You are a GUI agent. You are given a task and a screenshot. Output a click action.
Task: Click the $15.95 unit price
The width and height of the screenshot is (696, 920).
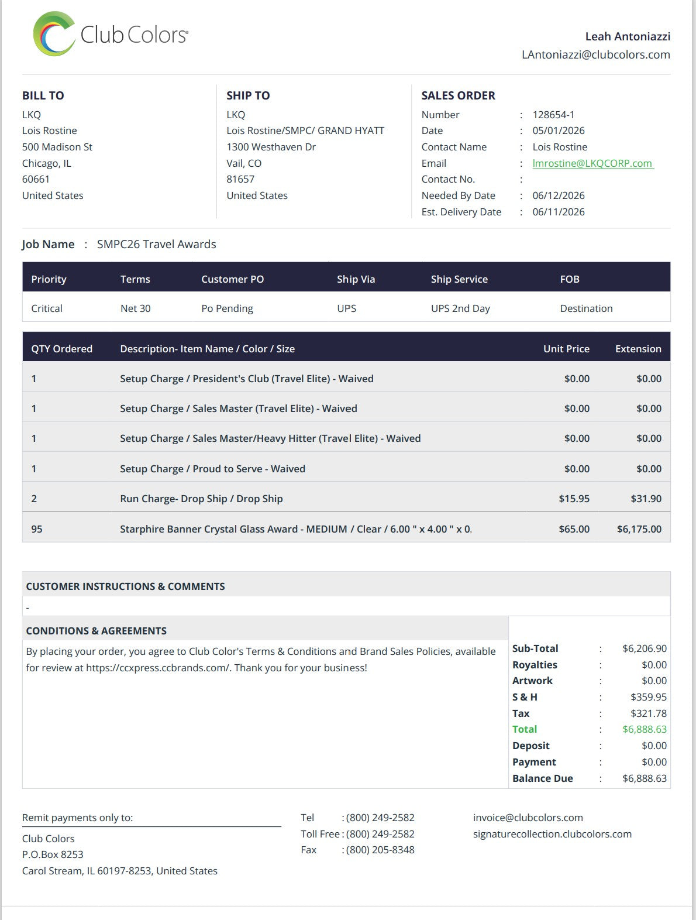574,499
